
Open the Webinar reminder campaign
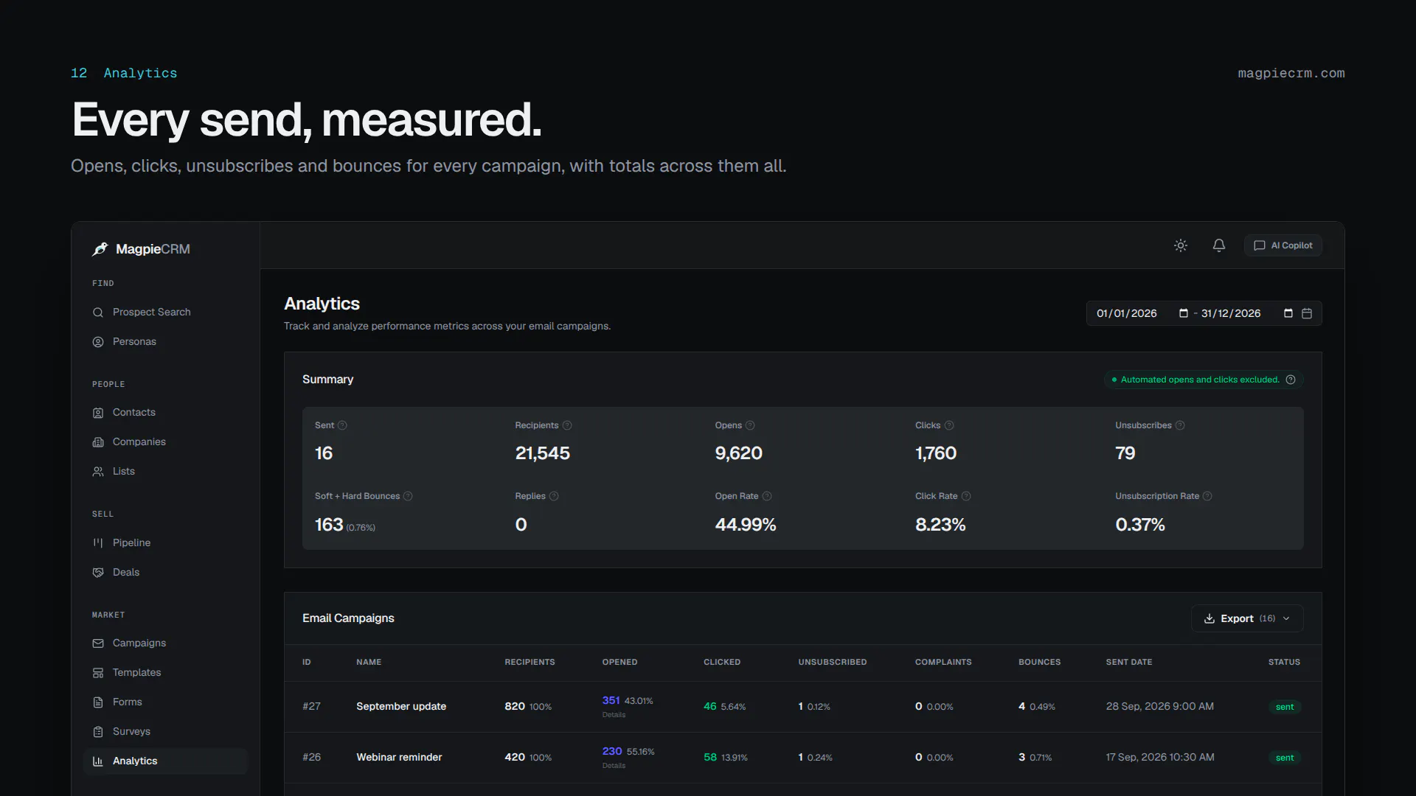click(x=399, y=757)
